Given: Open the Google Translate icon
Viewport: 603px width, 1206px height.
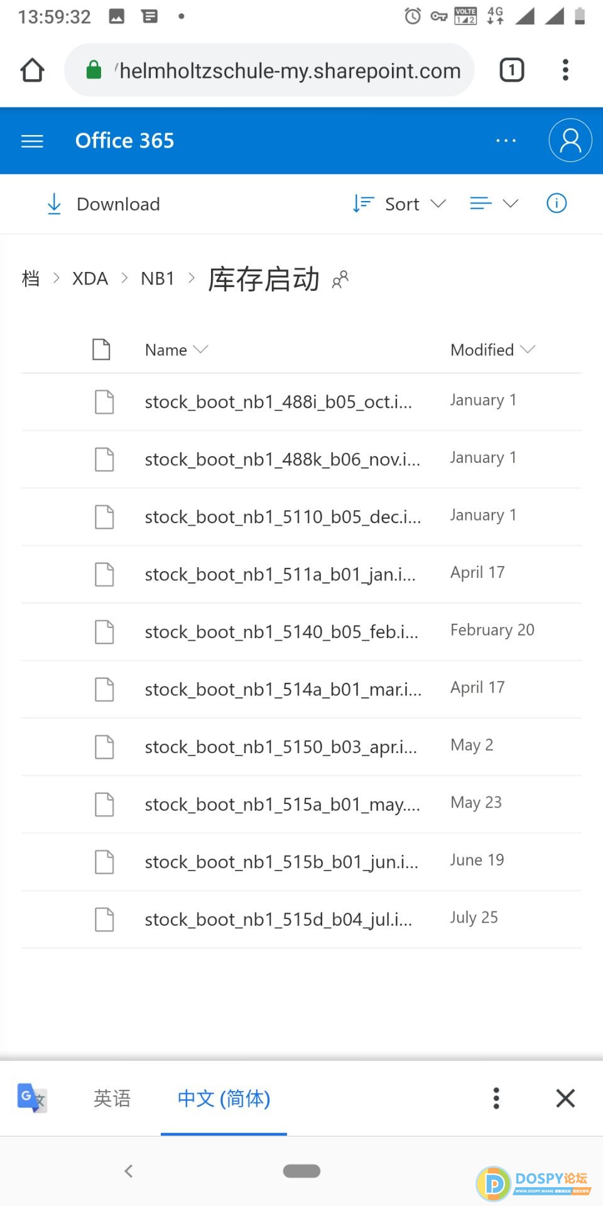Looking at the screenshot, I should 31,1098.
